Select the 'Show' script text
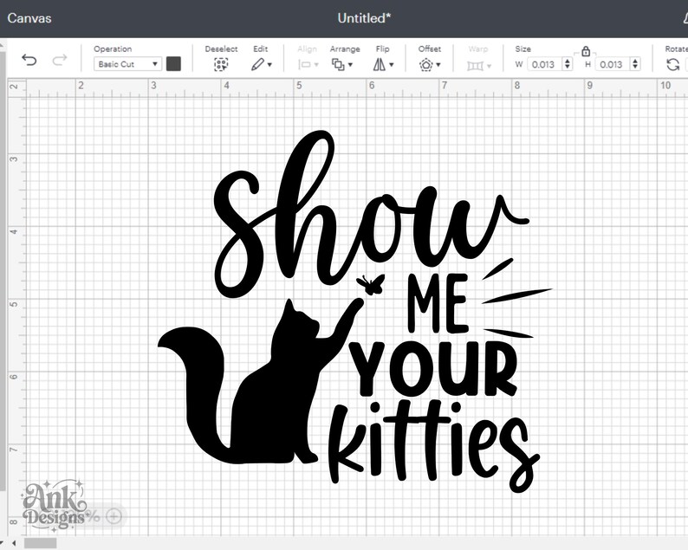 click(x=371, y=214)
